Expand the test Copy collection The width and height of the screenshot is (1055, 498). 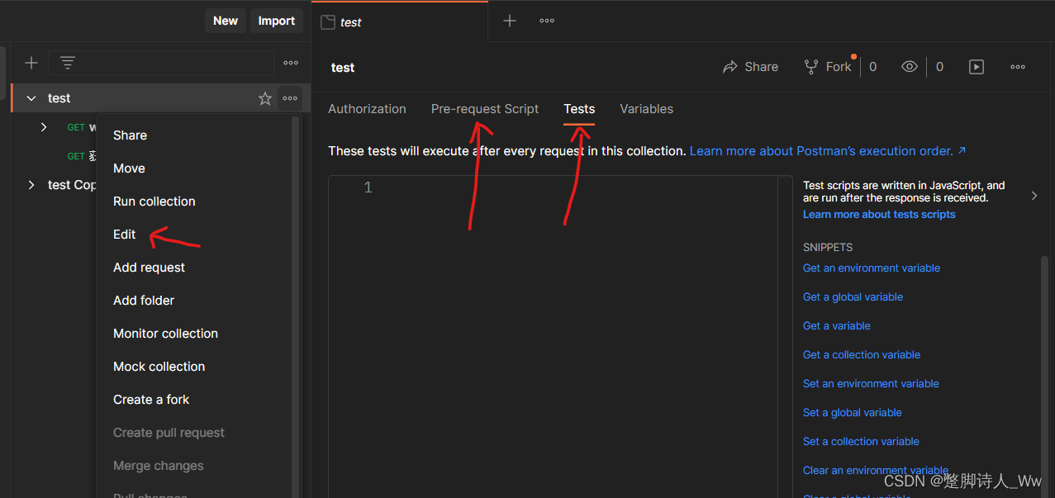pyautogui.click(x=31, y=185)
